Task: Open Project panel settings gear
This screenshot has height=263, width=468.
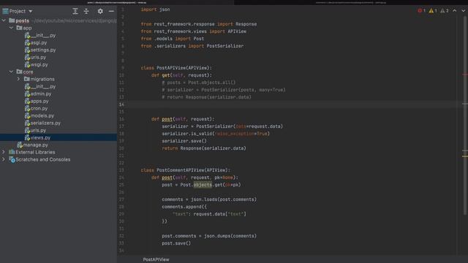Action: tap(100, 12)
